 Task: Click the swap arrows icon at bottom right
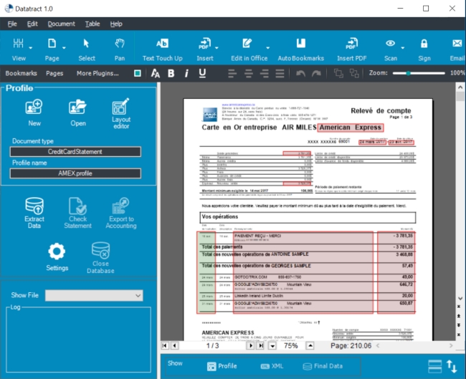tap(452, 366)
